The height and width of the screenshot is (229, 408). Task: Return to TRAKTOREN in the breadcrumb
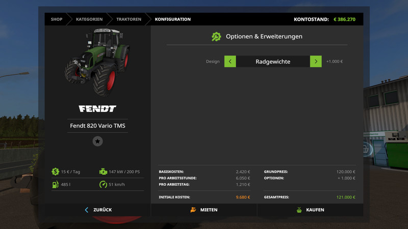point(129,19)
